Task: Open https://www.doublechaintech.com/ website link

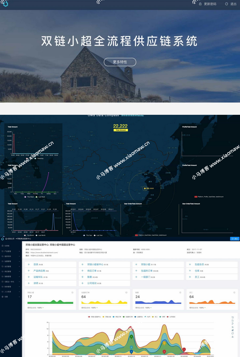Action: [x=44, y=253]
